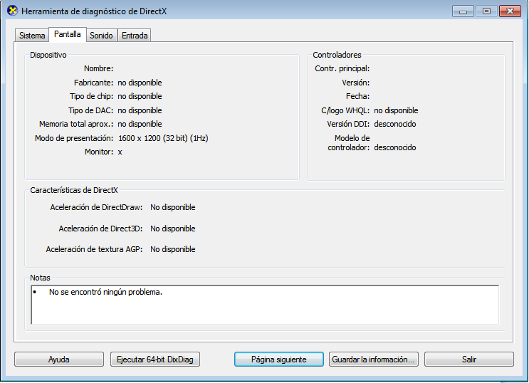The width and height of the screenshot is (529, 383).
Task: Click the 'Tipo de chip:' label
Action: (x=91, y=97)
